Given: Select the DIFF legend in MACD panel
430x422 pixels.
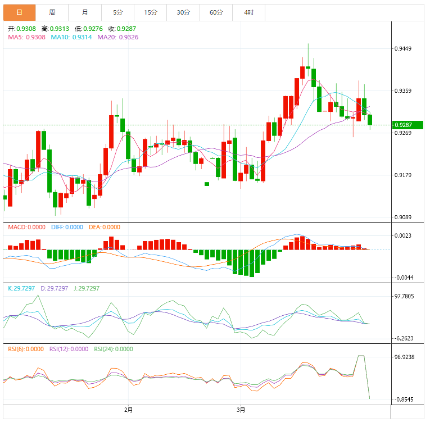Looking at the screenshot, I should [x=67, y=227].
